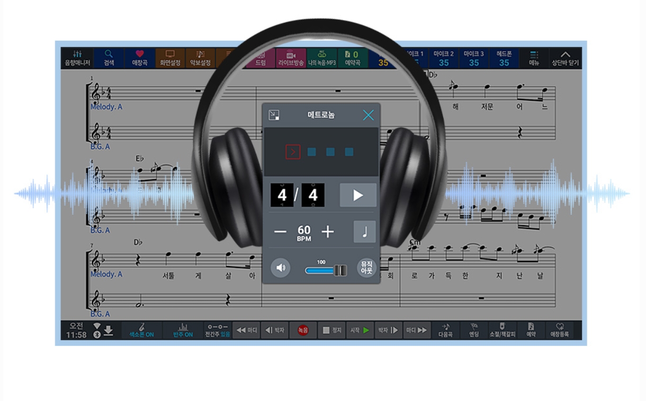Viewport: 646px width, 401px height.
Task: Click the 오전 11:58 clock
Action: (x=76, y=331)
